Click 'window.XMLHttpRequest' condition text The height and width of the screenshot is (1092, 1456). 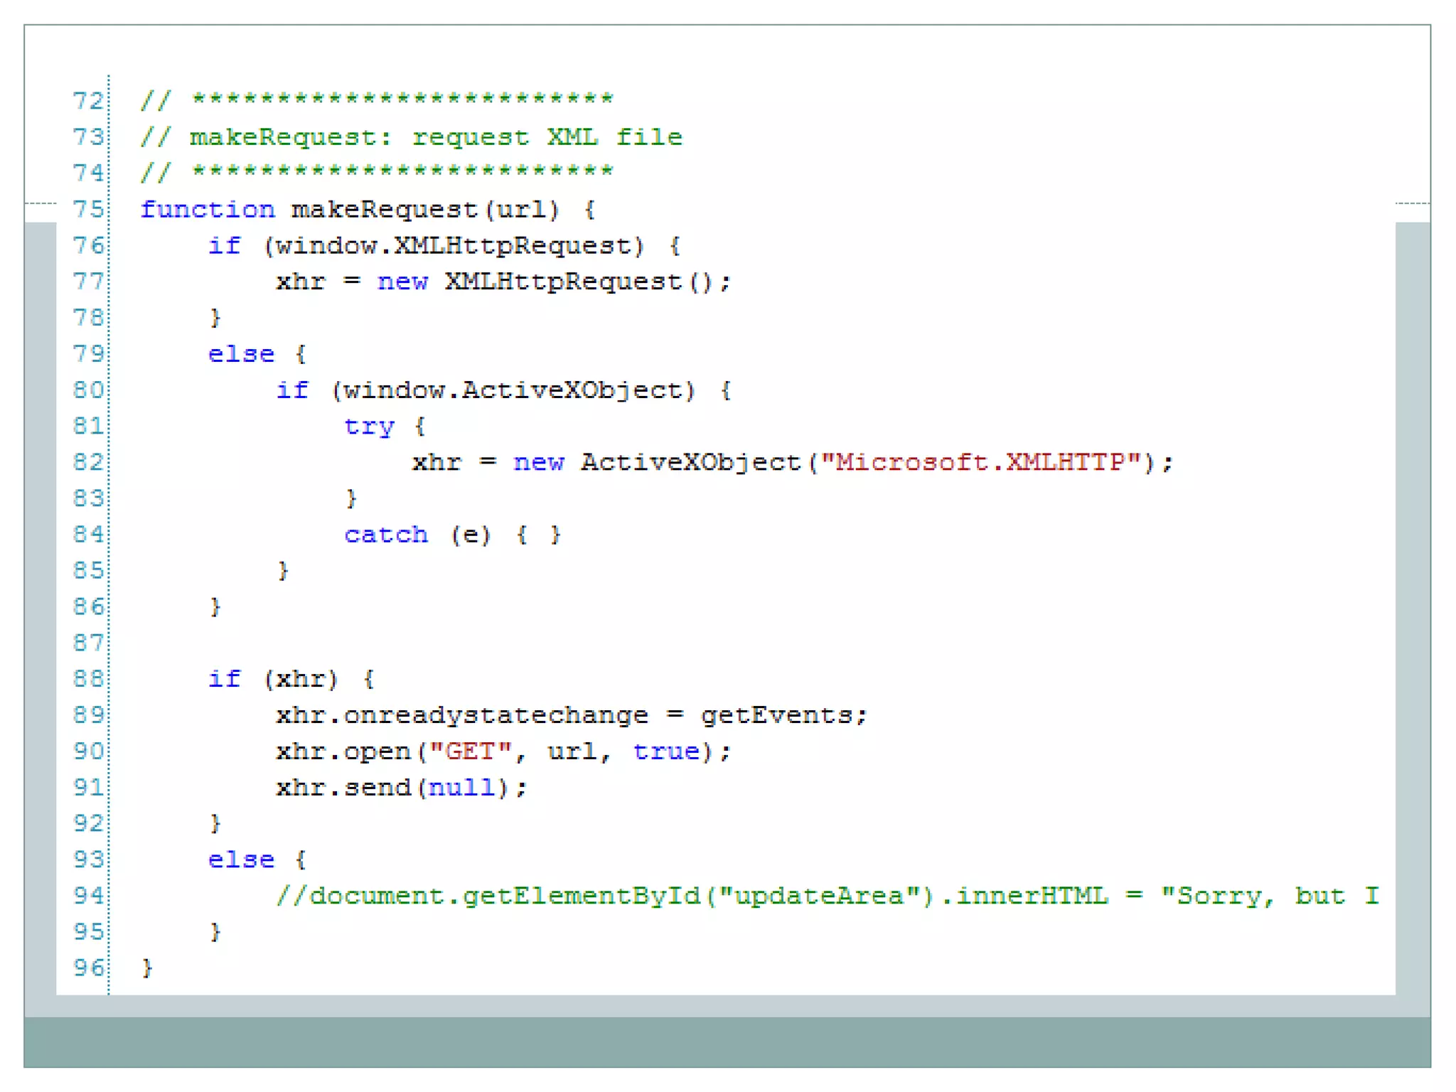453,246
